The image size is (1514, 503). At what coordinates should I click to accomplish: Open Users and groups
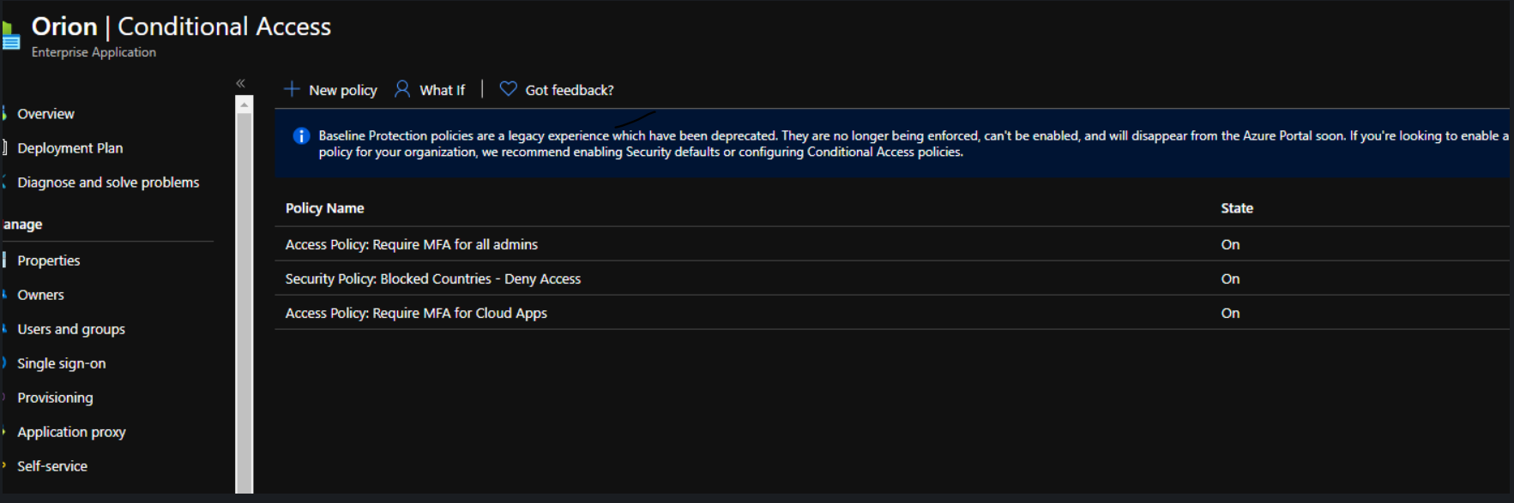pyautogui.click(x=71, y=329)
